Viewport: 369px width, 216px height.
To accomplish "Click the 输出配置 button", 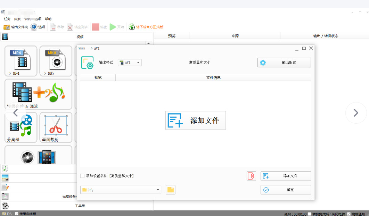I will point(284,63).
